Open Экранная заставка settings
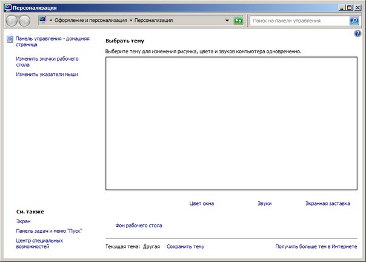The height and width of the screenshot is (262, 366). 327,204
